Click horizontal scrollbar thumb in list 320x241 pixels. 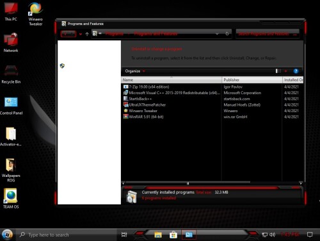[x=188, y=183]
